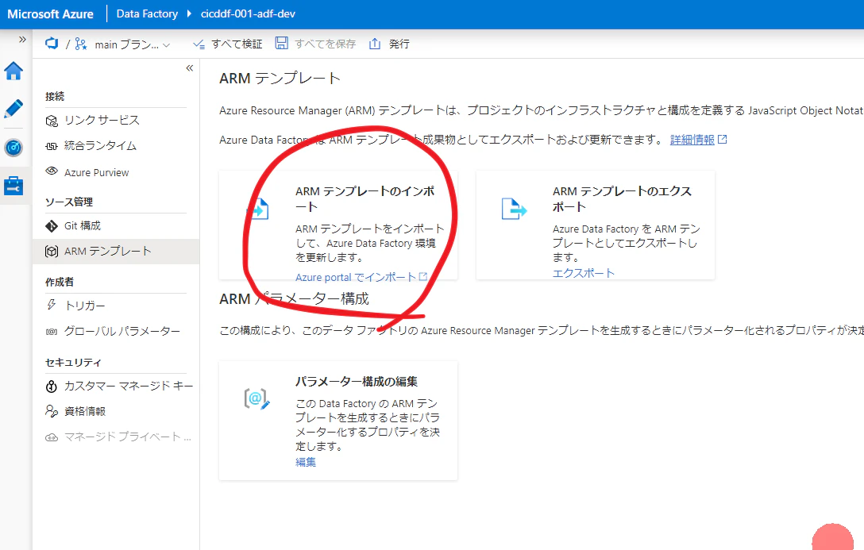Open the Home icon in left rail
864x550 pixels.
click(13, 71)
